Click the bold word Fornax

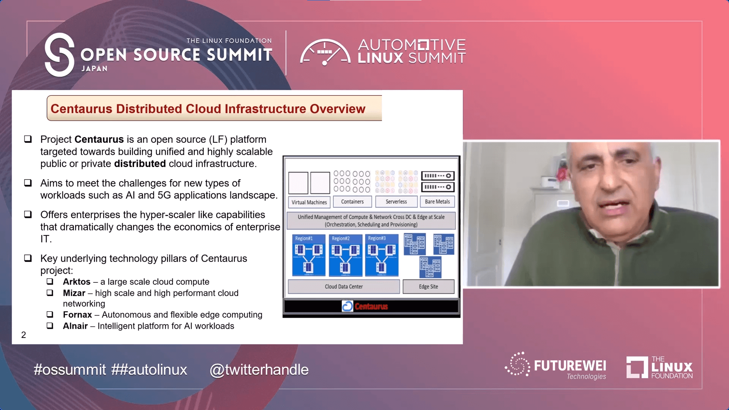(77, 315)
